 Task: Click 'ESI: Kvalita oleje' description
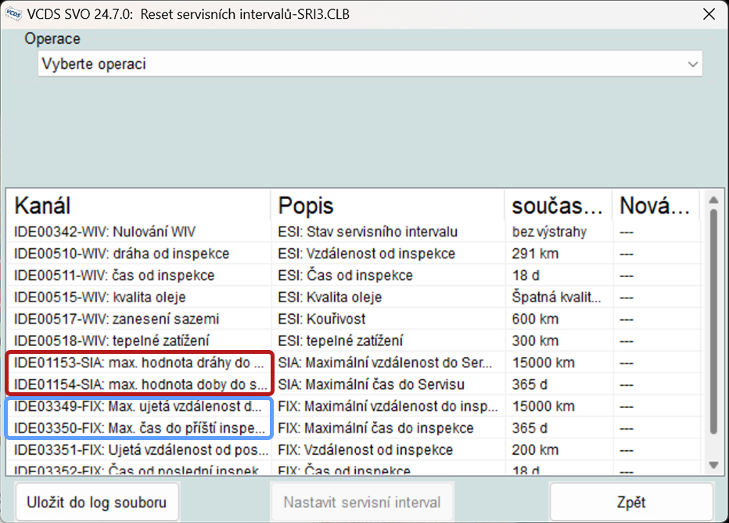329,298
